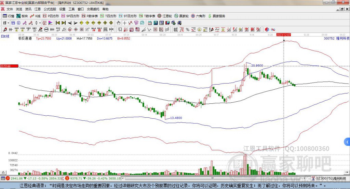Open the T四方形 tool
The image size is (350, 189).
108,16
